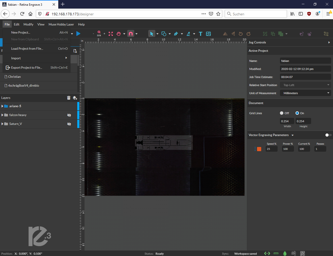Select the pencil freehand tool

point(189,34)
